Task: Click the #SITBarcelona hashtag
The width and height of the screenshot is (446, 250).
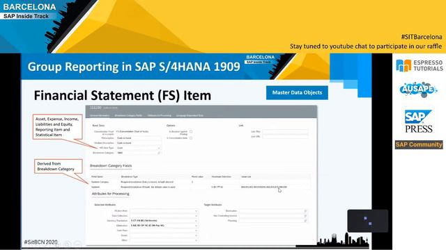Action: [422, 37]
